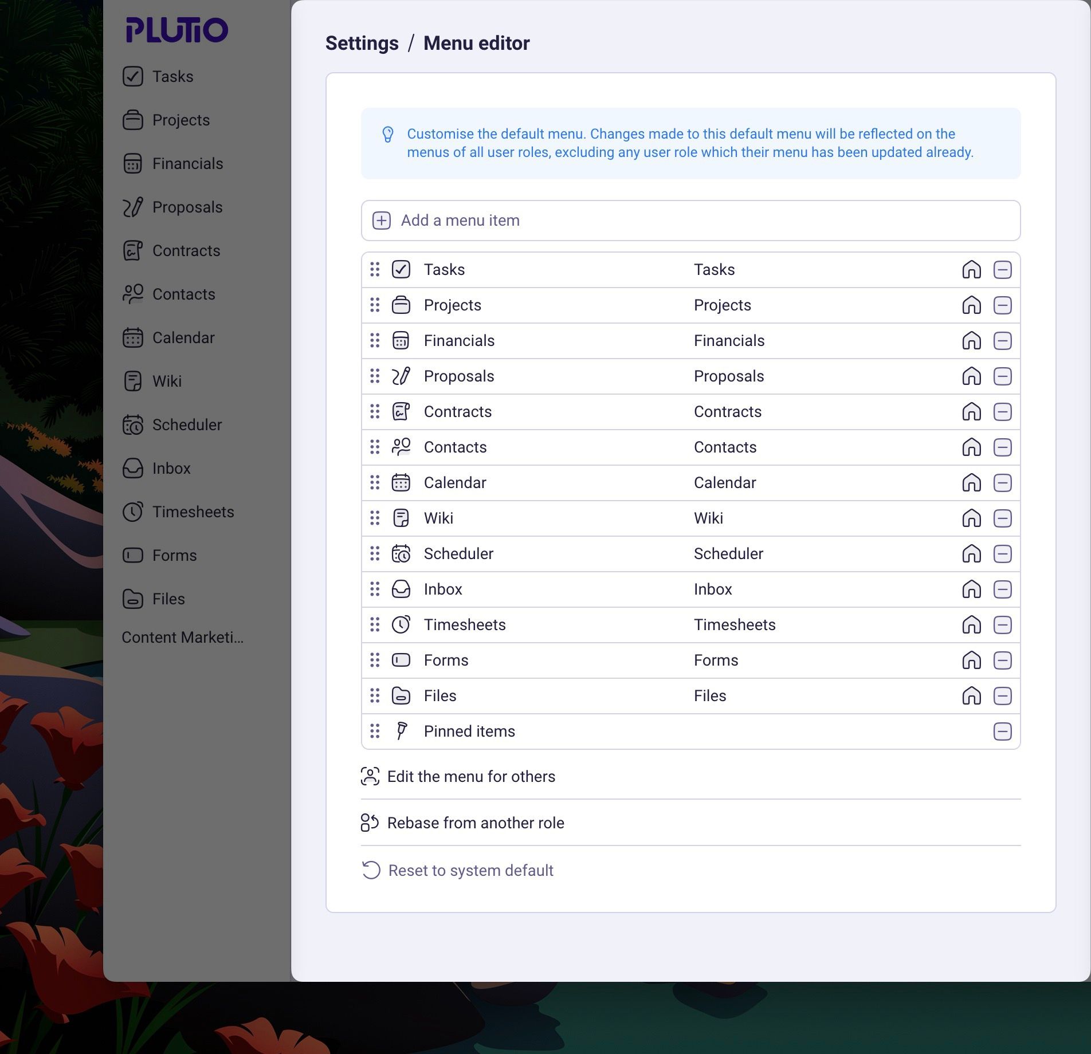Click the drag handle on the Projects row
The image size is (1091, 1054).
click(375, 305)
